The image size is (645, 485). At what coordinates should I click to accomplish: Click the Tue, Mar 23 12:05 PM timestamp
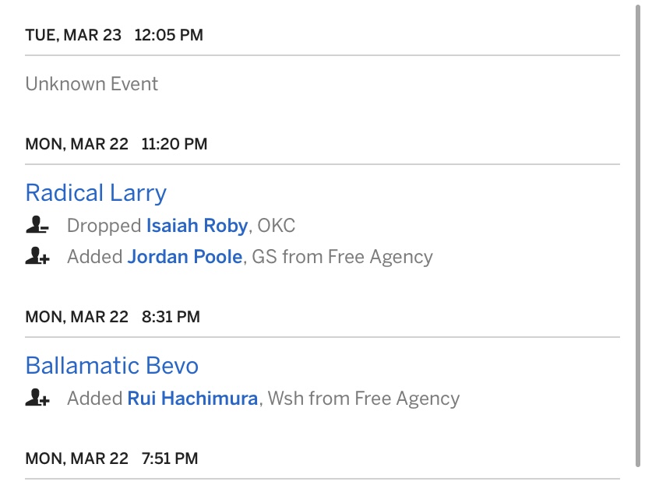tap(114, 36)
